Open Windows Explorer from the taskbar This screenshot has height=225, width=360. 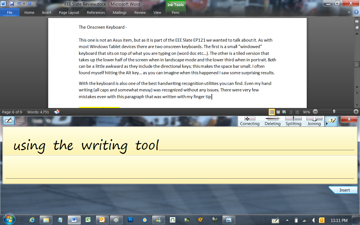(46, 220)
